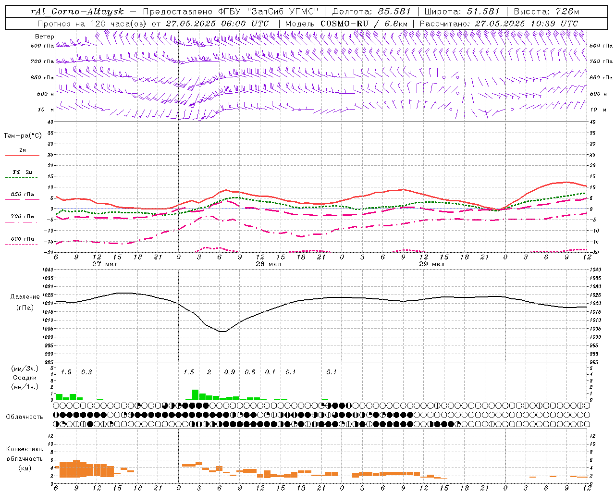The height and width of the screenshot is (492, 615).
Task: Click the dotted pink 500 гПа temperature legend line
Action: tap(22, 244)
